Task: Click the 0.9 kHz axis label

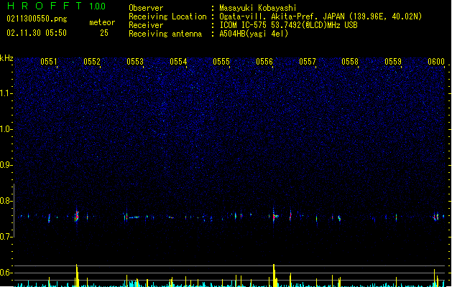Action: click(x=6, y=165)
